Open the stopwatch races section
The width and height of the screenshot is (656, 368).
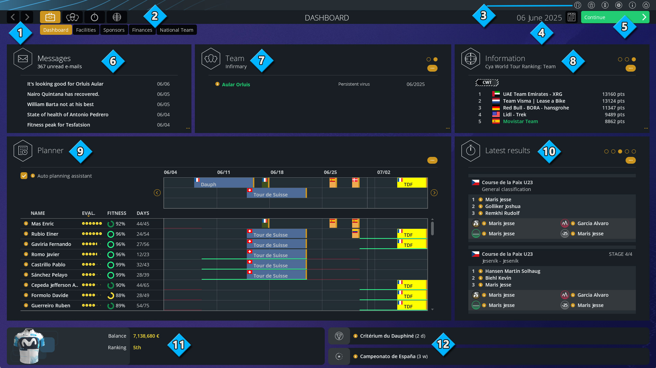click(95, 17)
